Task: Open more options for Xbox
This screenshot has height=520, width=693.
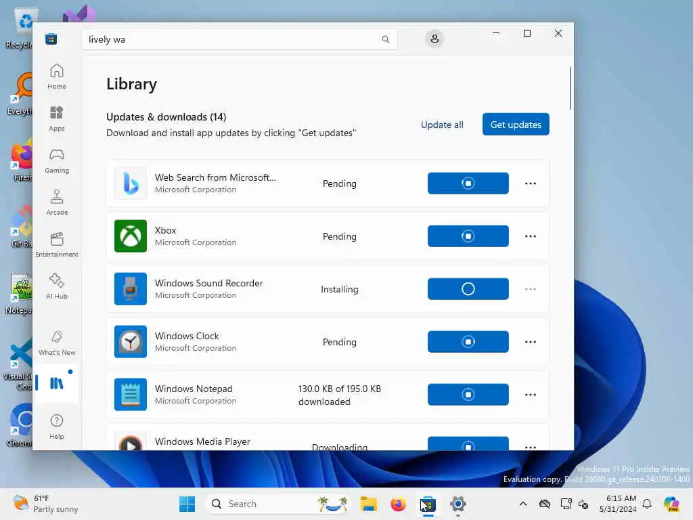Action: point(531,236)
